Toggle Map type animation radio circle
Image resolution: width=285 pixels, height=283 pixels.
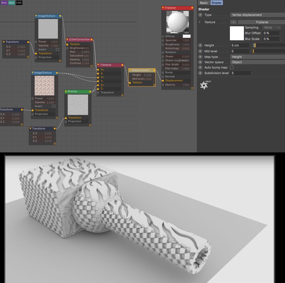[x=200, y=57]
